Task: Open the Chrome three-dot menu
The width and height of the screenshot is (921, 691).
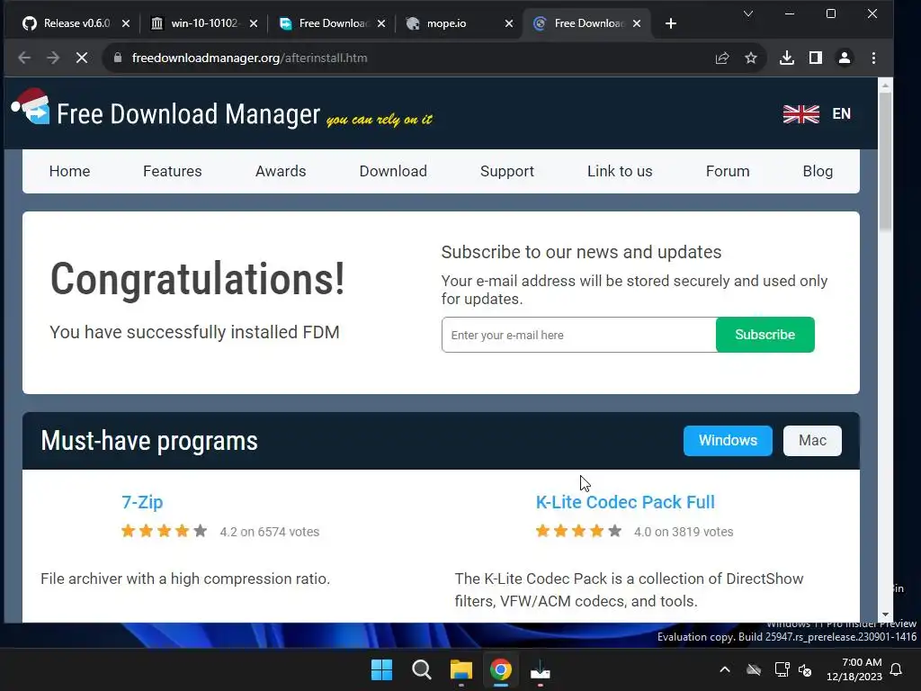Action: coord(873,58)
